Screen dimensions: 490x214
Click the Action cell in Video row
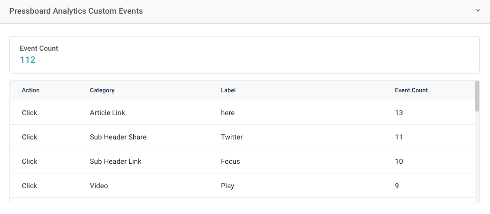29,186
